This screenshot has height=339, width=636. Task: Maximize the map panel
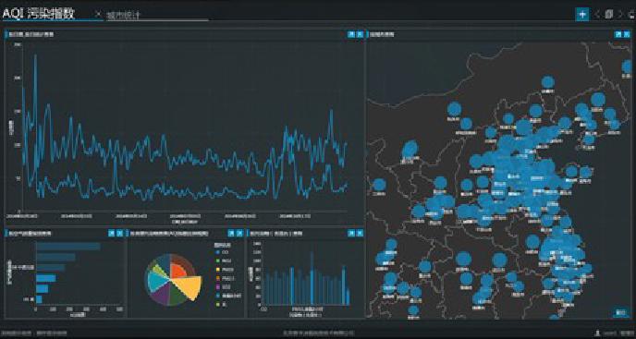pyautogui.click(x=618, y=34)
